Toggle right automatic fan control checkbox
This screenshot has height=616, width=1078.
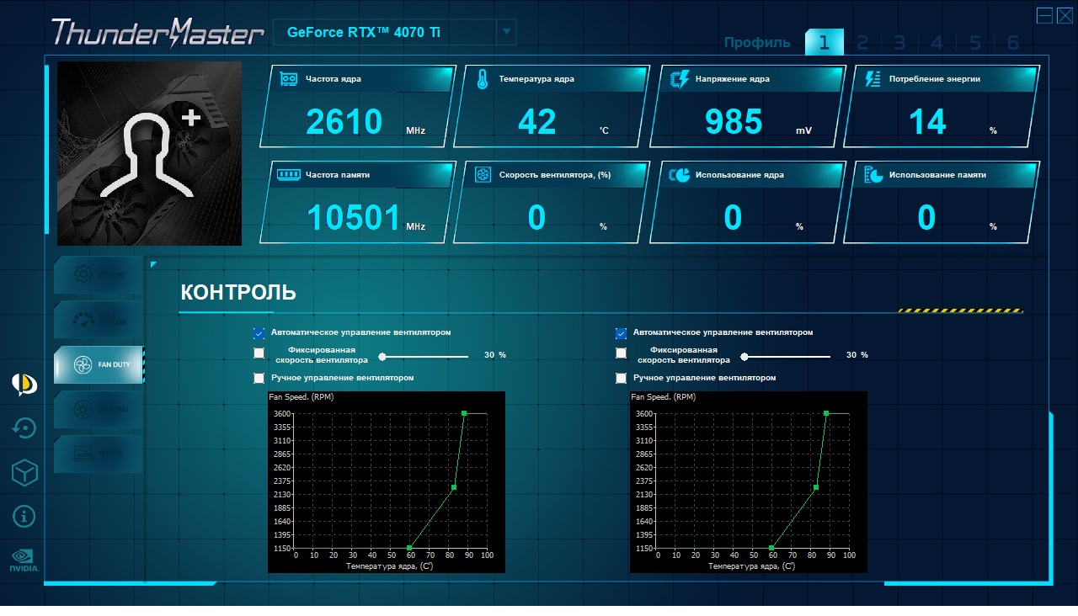(622, 333)
